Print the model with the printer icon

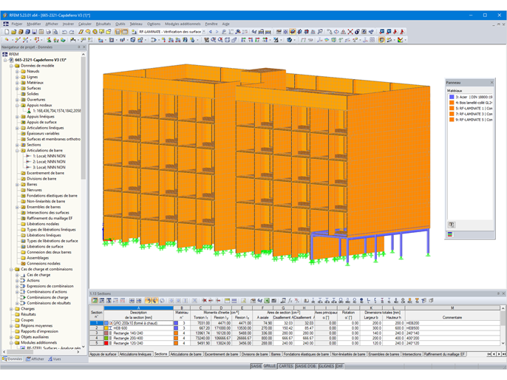(x=49, y=32)
